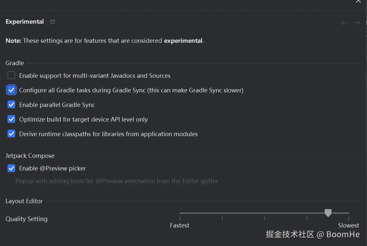Toggle Derive runtime classpaths checkbox
Image resolution: width=367 pixels, height=246 pixels.
coord(11,134)
